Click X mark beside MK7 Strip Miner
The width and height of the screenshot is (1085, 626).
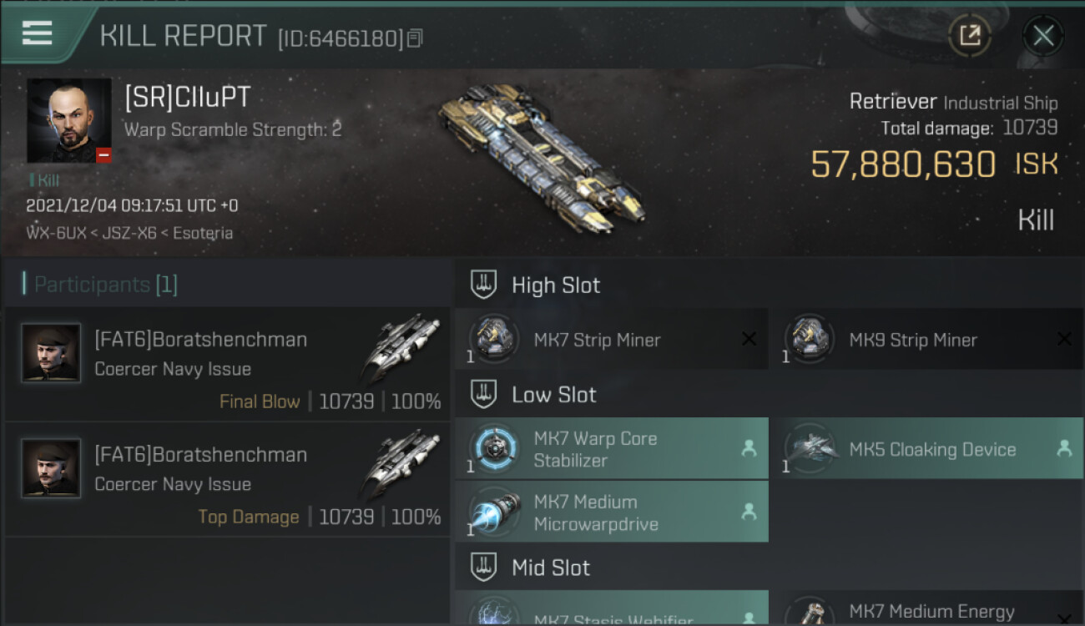click(x=749, y=339)
